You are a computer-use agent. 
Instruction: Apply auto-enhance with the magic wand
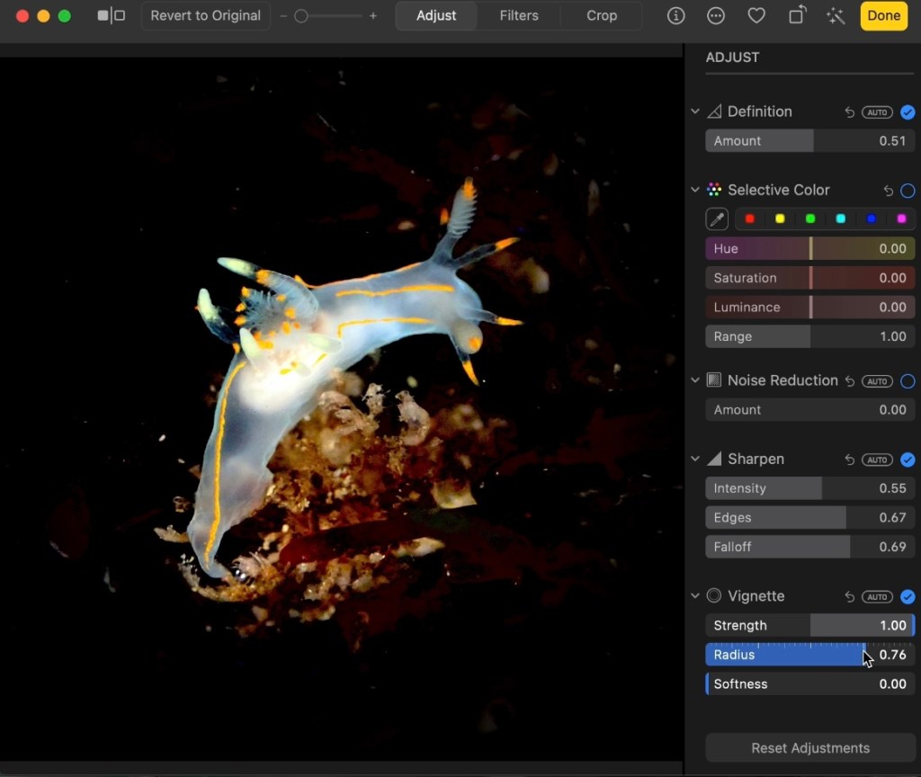[836, 15]
